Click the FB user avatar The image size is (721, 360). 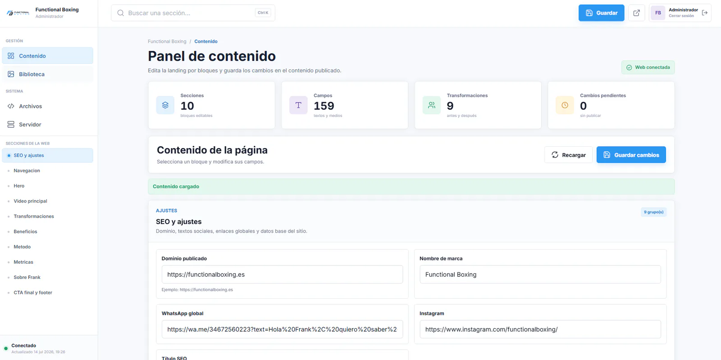tap(658, 13)
